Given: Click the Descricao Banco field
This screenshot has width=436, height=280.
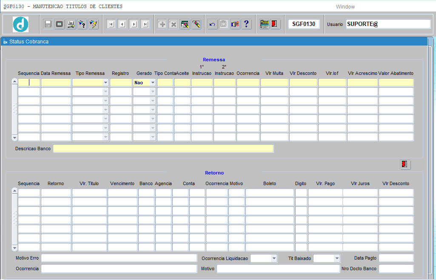Looking at the screenshot, I should click(163, 149).
